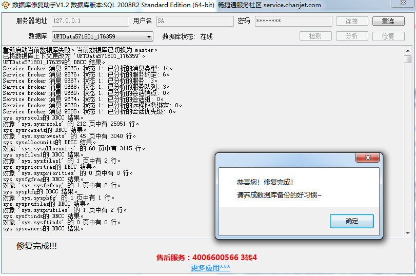
Task: Click log line 已将数据库上下文更改为
Action: pyautogui.click(x=74, y=56)
